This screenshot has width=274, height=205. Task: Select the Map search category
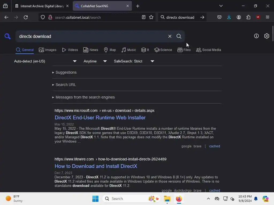110,50
